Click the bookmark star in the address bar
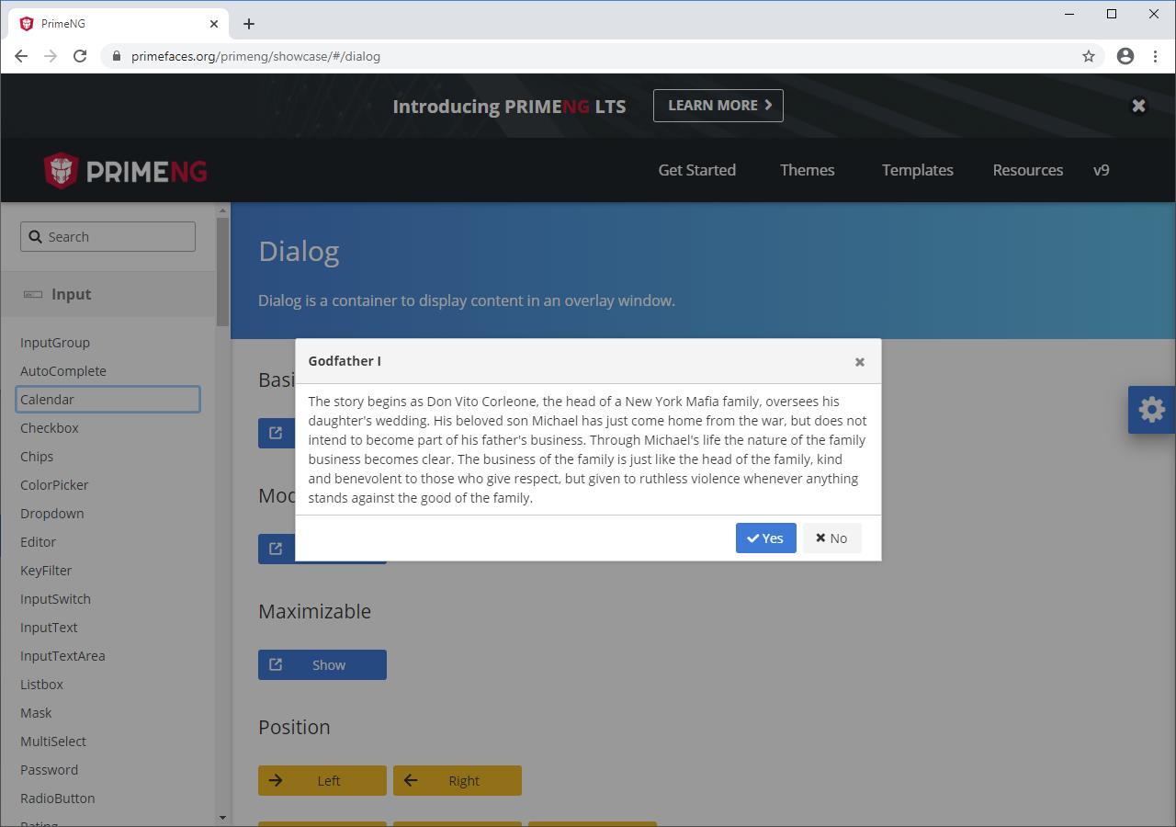1176x827 pixels. pos(1089,56)
